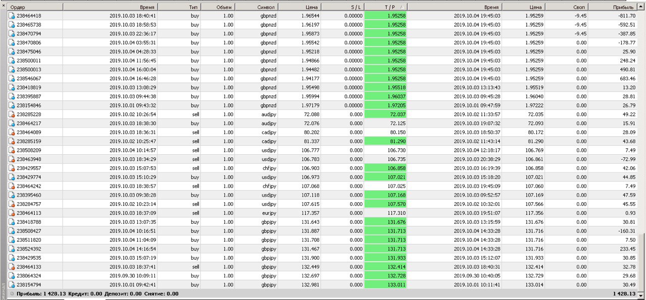The height and width of the screenshot is (300, 646).
Task: Click the T/P value 1.97205
Action: pos(396,105)
